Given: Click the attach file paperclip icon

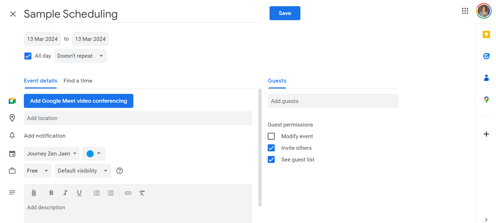Looking at the screenshot, I should [x=34, y=193].
